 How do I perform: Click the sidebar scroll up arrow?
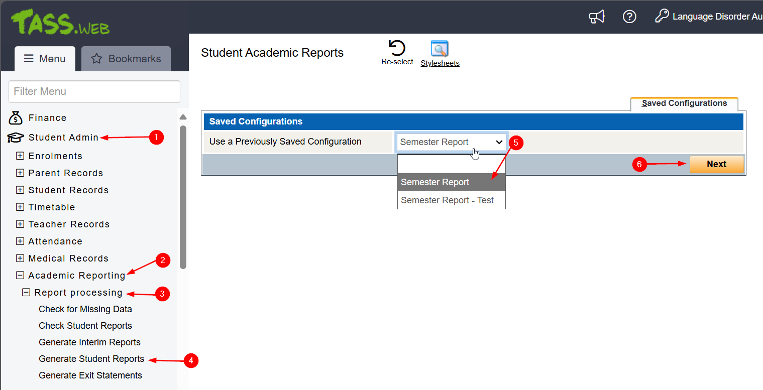pos(183,117)
